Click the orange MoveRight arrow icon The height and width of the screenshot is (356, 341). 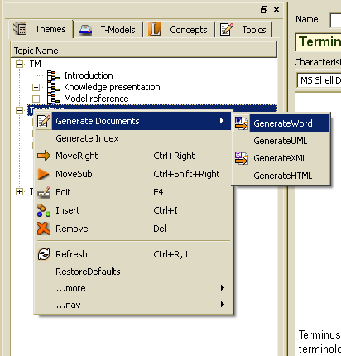point(44,156)
